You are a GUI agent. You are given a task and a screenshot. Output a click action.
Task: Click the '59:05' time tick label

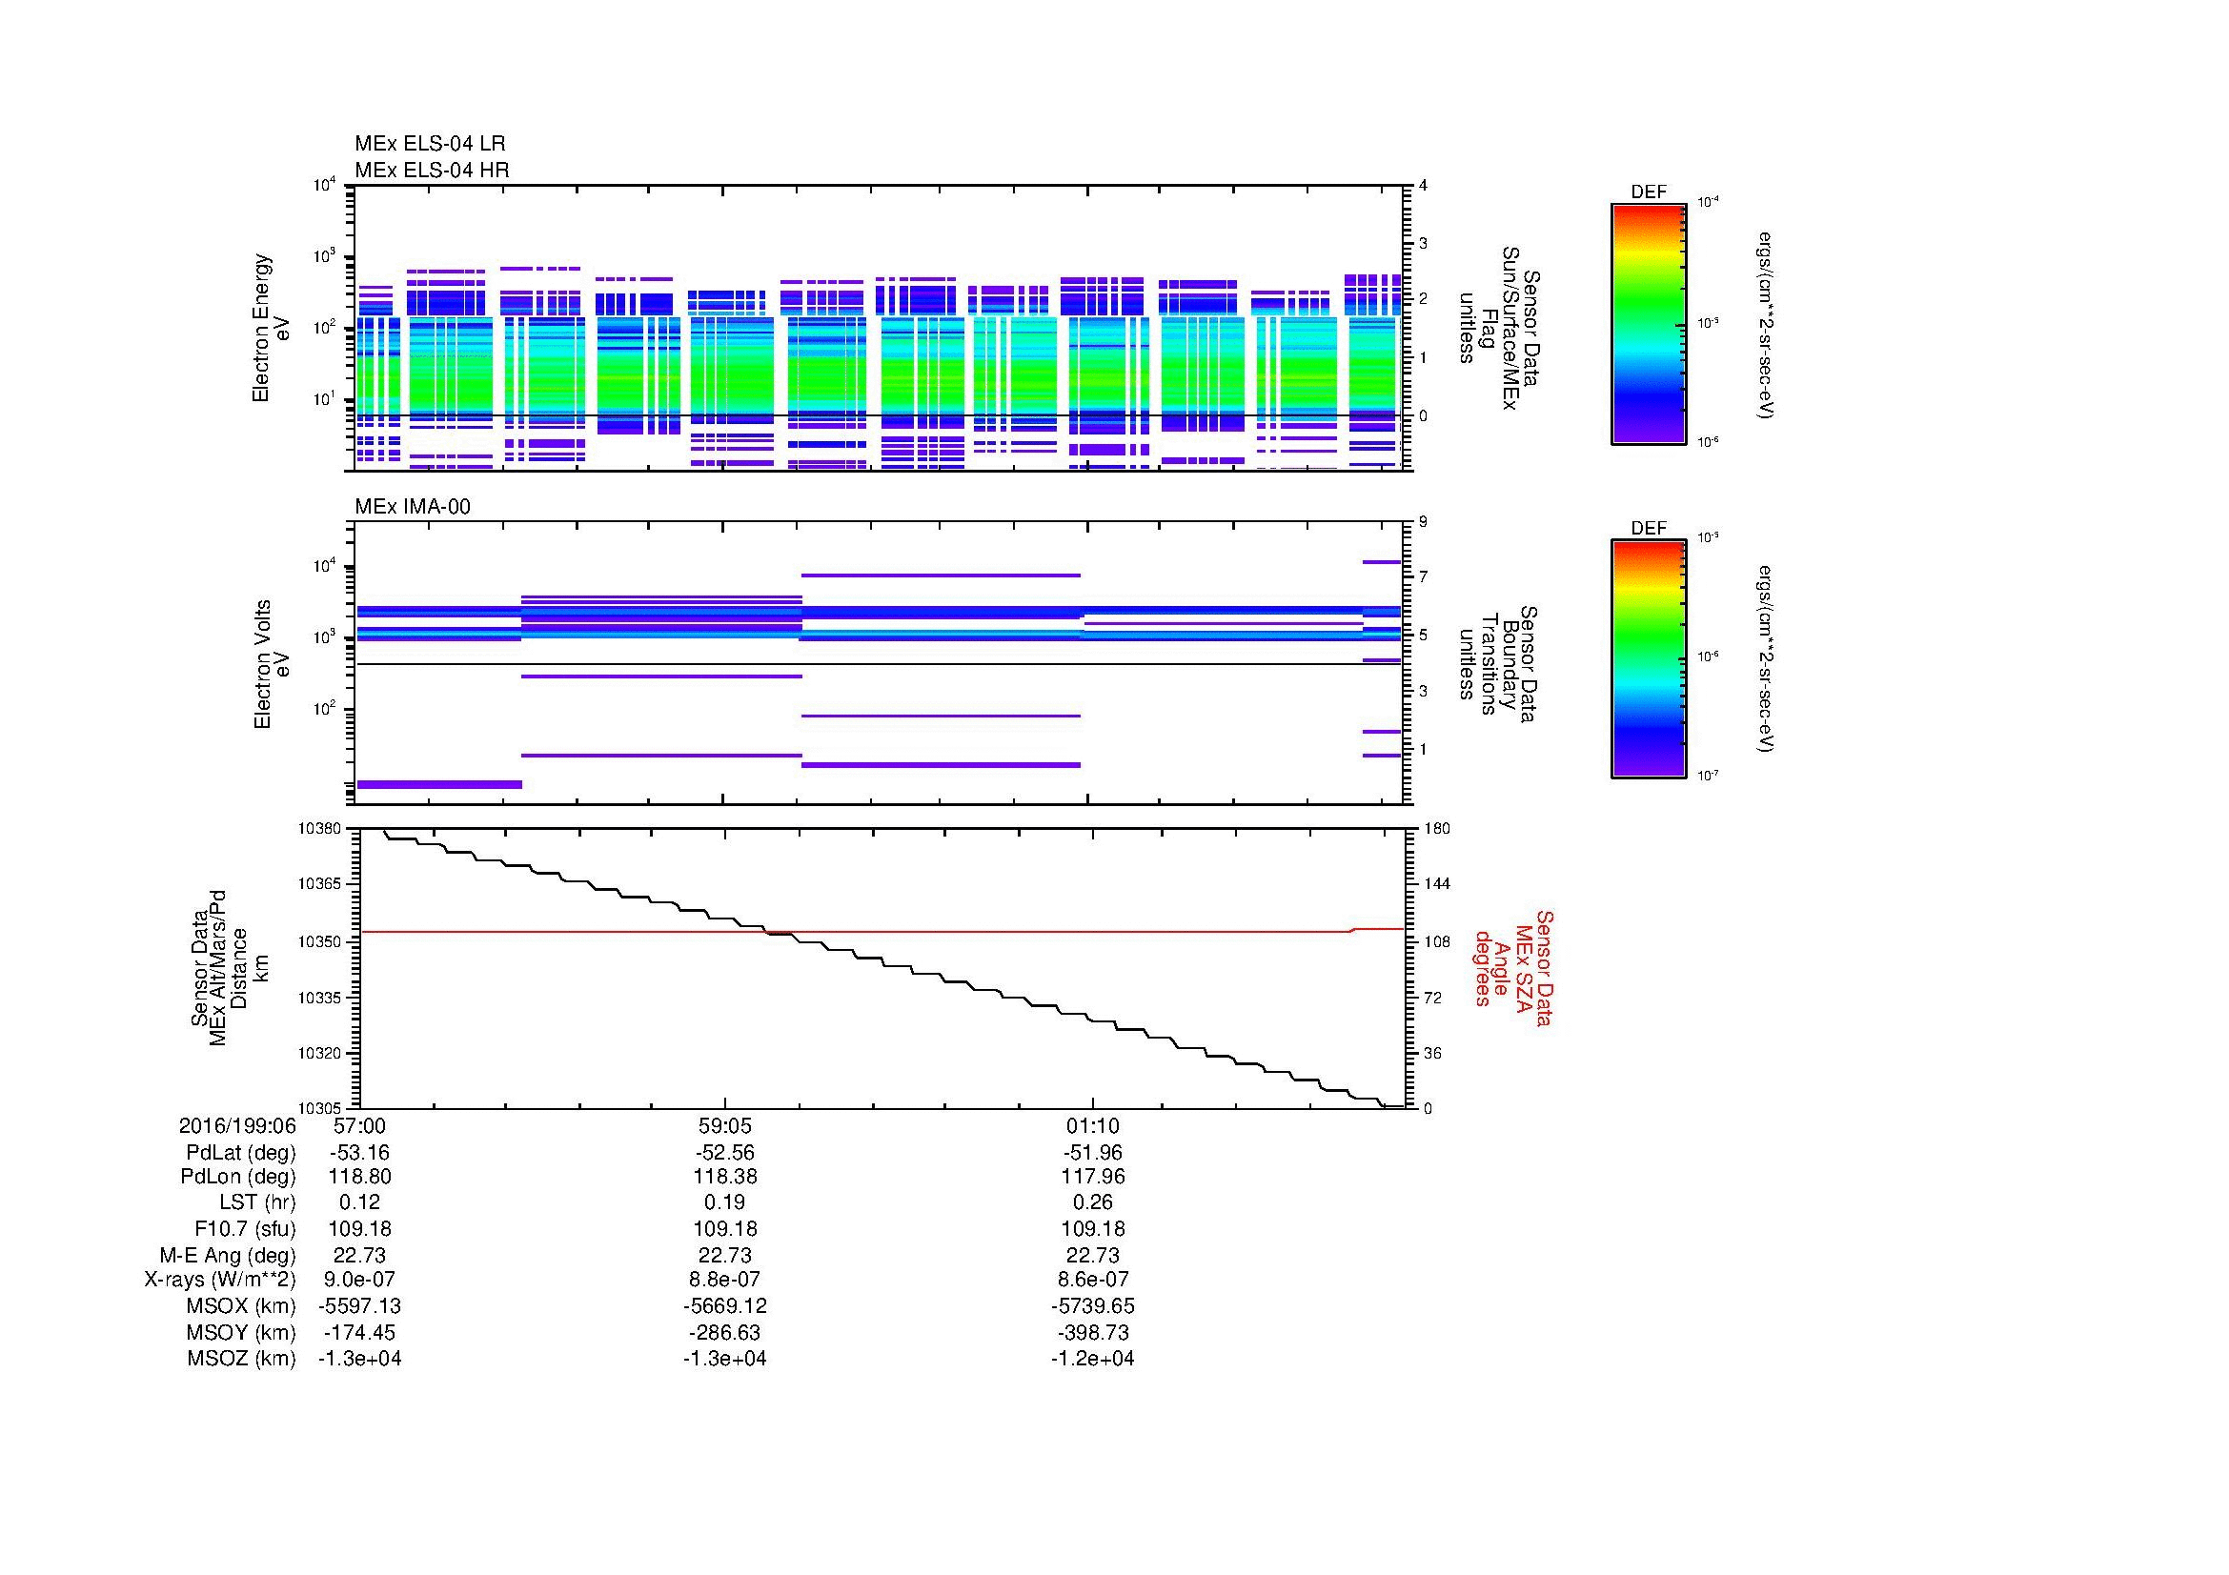coord(725,1126)
